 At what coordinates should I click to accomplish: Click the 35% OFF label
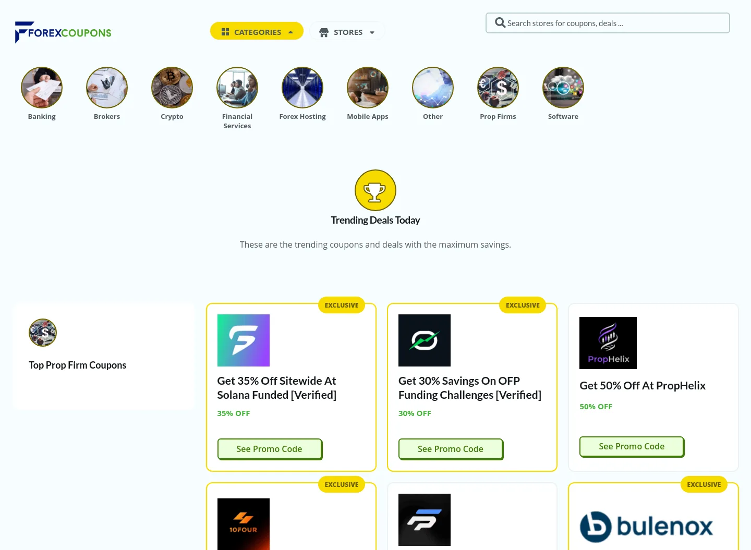click(x=234, y=413)
